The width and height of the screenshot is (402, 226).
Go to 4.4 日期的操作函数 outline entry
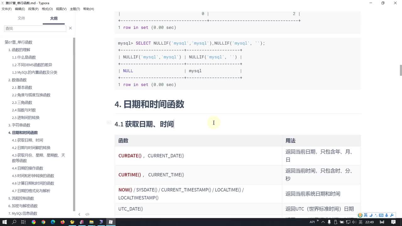[x=27, y=168]
